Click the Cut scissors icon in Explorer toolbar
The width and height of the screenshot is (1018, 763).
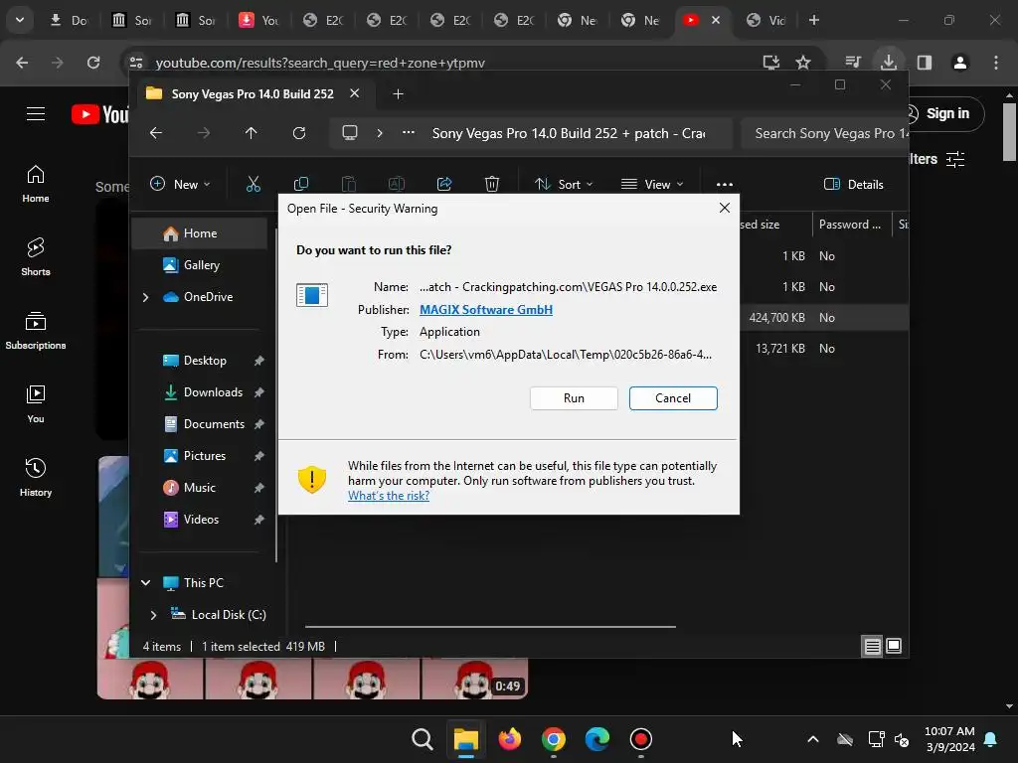click(x=254, y=184)
